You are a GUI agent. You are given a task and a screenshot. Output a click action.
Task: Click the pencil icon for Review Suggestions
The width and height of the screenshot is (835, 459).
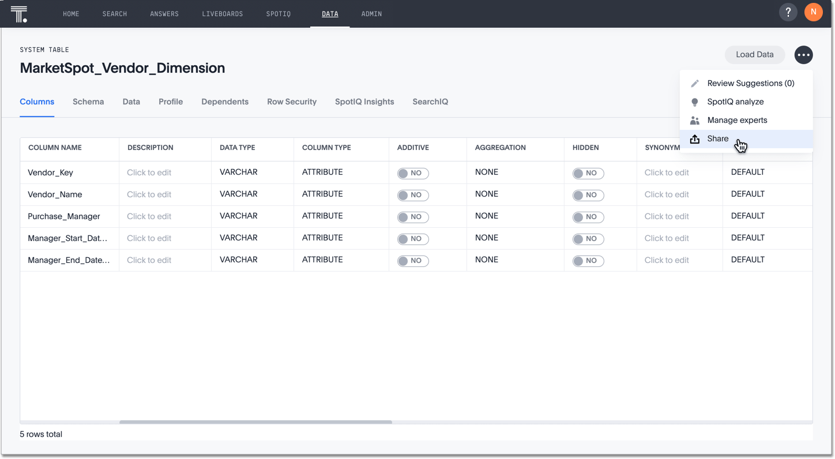(x=695, y=84)
